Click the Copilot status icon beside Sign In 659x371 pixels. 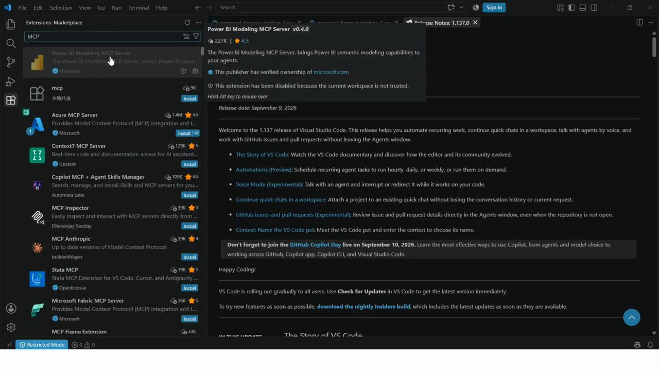476,7
